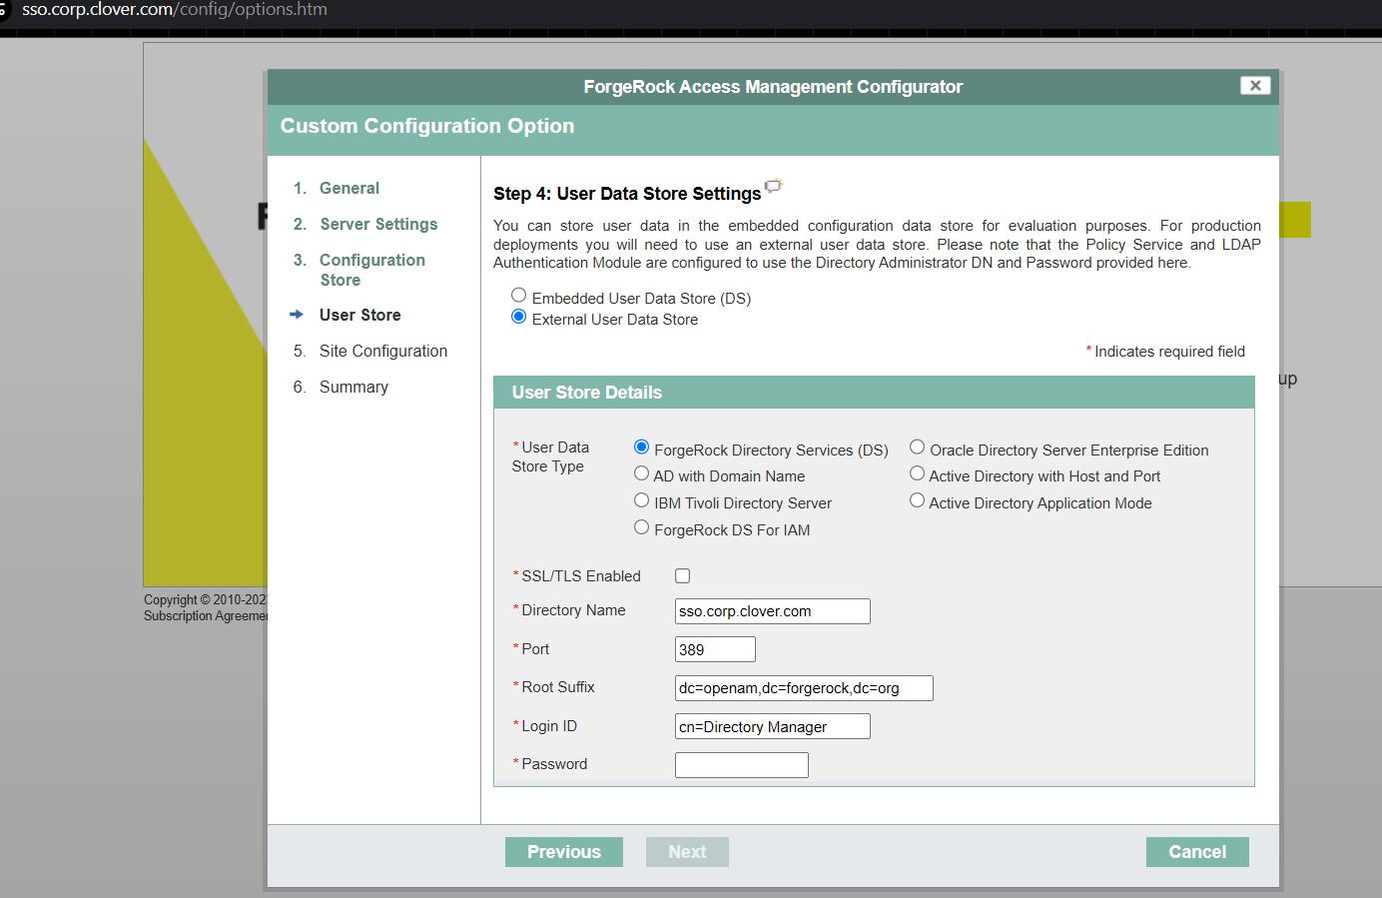Click the User Store Details section header
Screen dimensions: 1382x898
[x=874, y=393]
